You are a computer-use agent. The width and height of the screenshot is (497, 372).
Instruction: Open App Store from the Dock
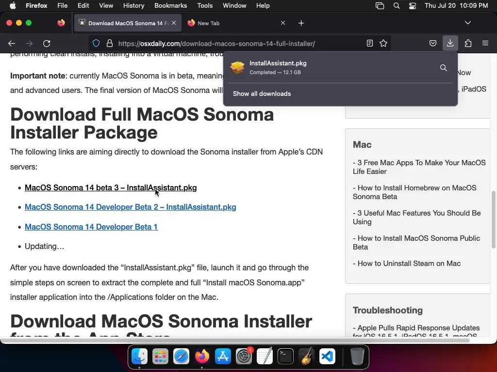[223, 356]
